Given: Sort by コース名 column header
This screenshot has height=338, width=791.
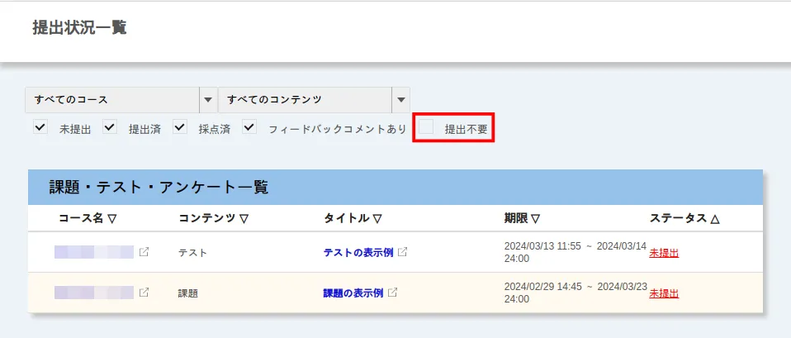Looking at the screenshot, I should (88, 218).
